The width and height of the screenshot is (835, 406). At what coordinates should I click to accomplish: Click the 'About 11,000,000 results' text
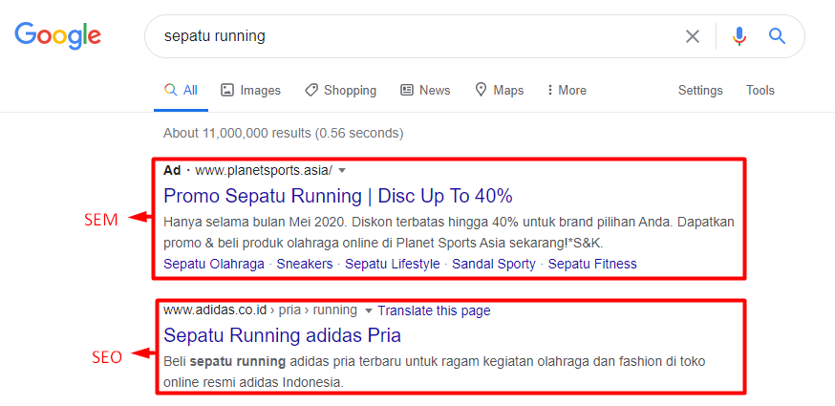(x=284, y=133)
